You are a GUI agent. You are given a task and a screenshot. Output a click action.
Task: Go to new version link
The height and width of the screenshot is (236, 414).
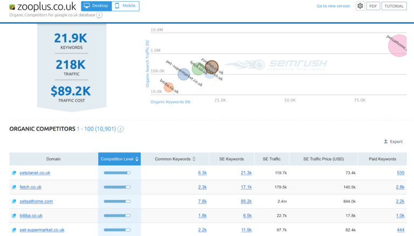click(333, 6)
